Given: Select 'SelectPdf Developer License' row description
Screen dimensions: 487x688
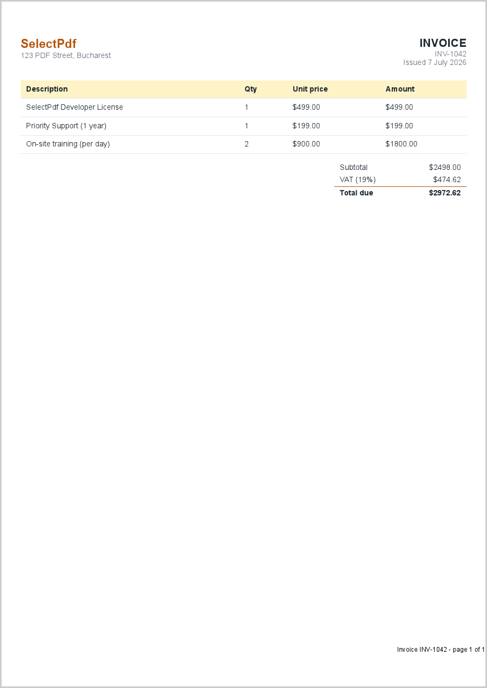Looking at the screenshot, I should pyautogui.click(x=75, y=107).
